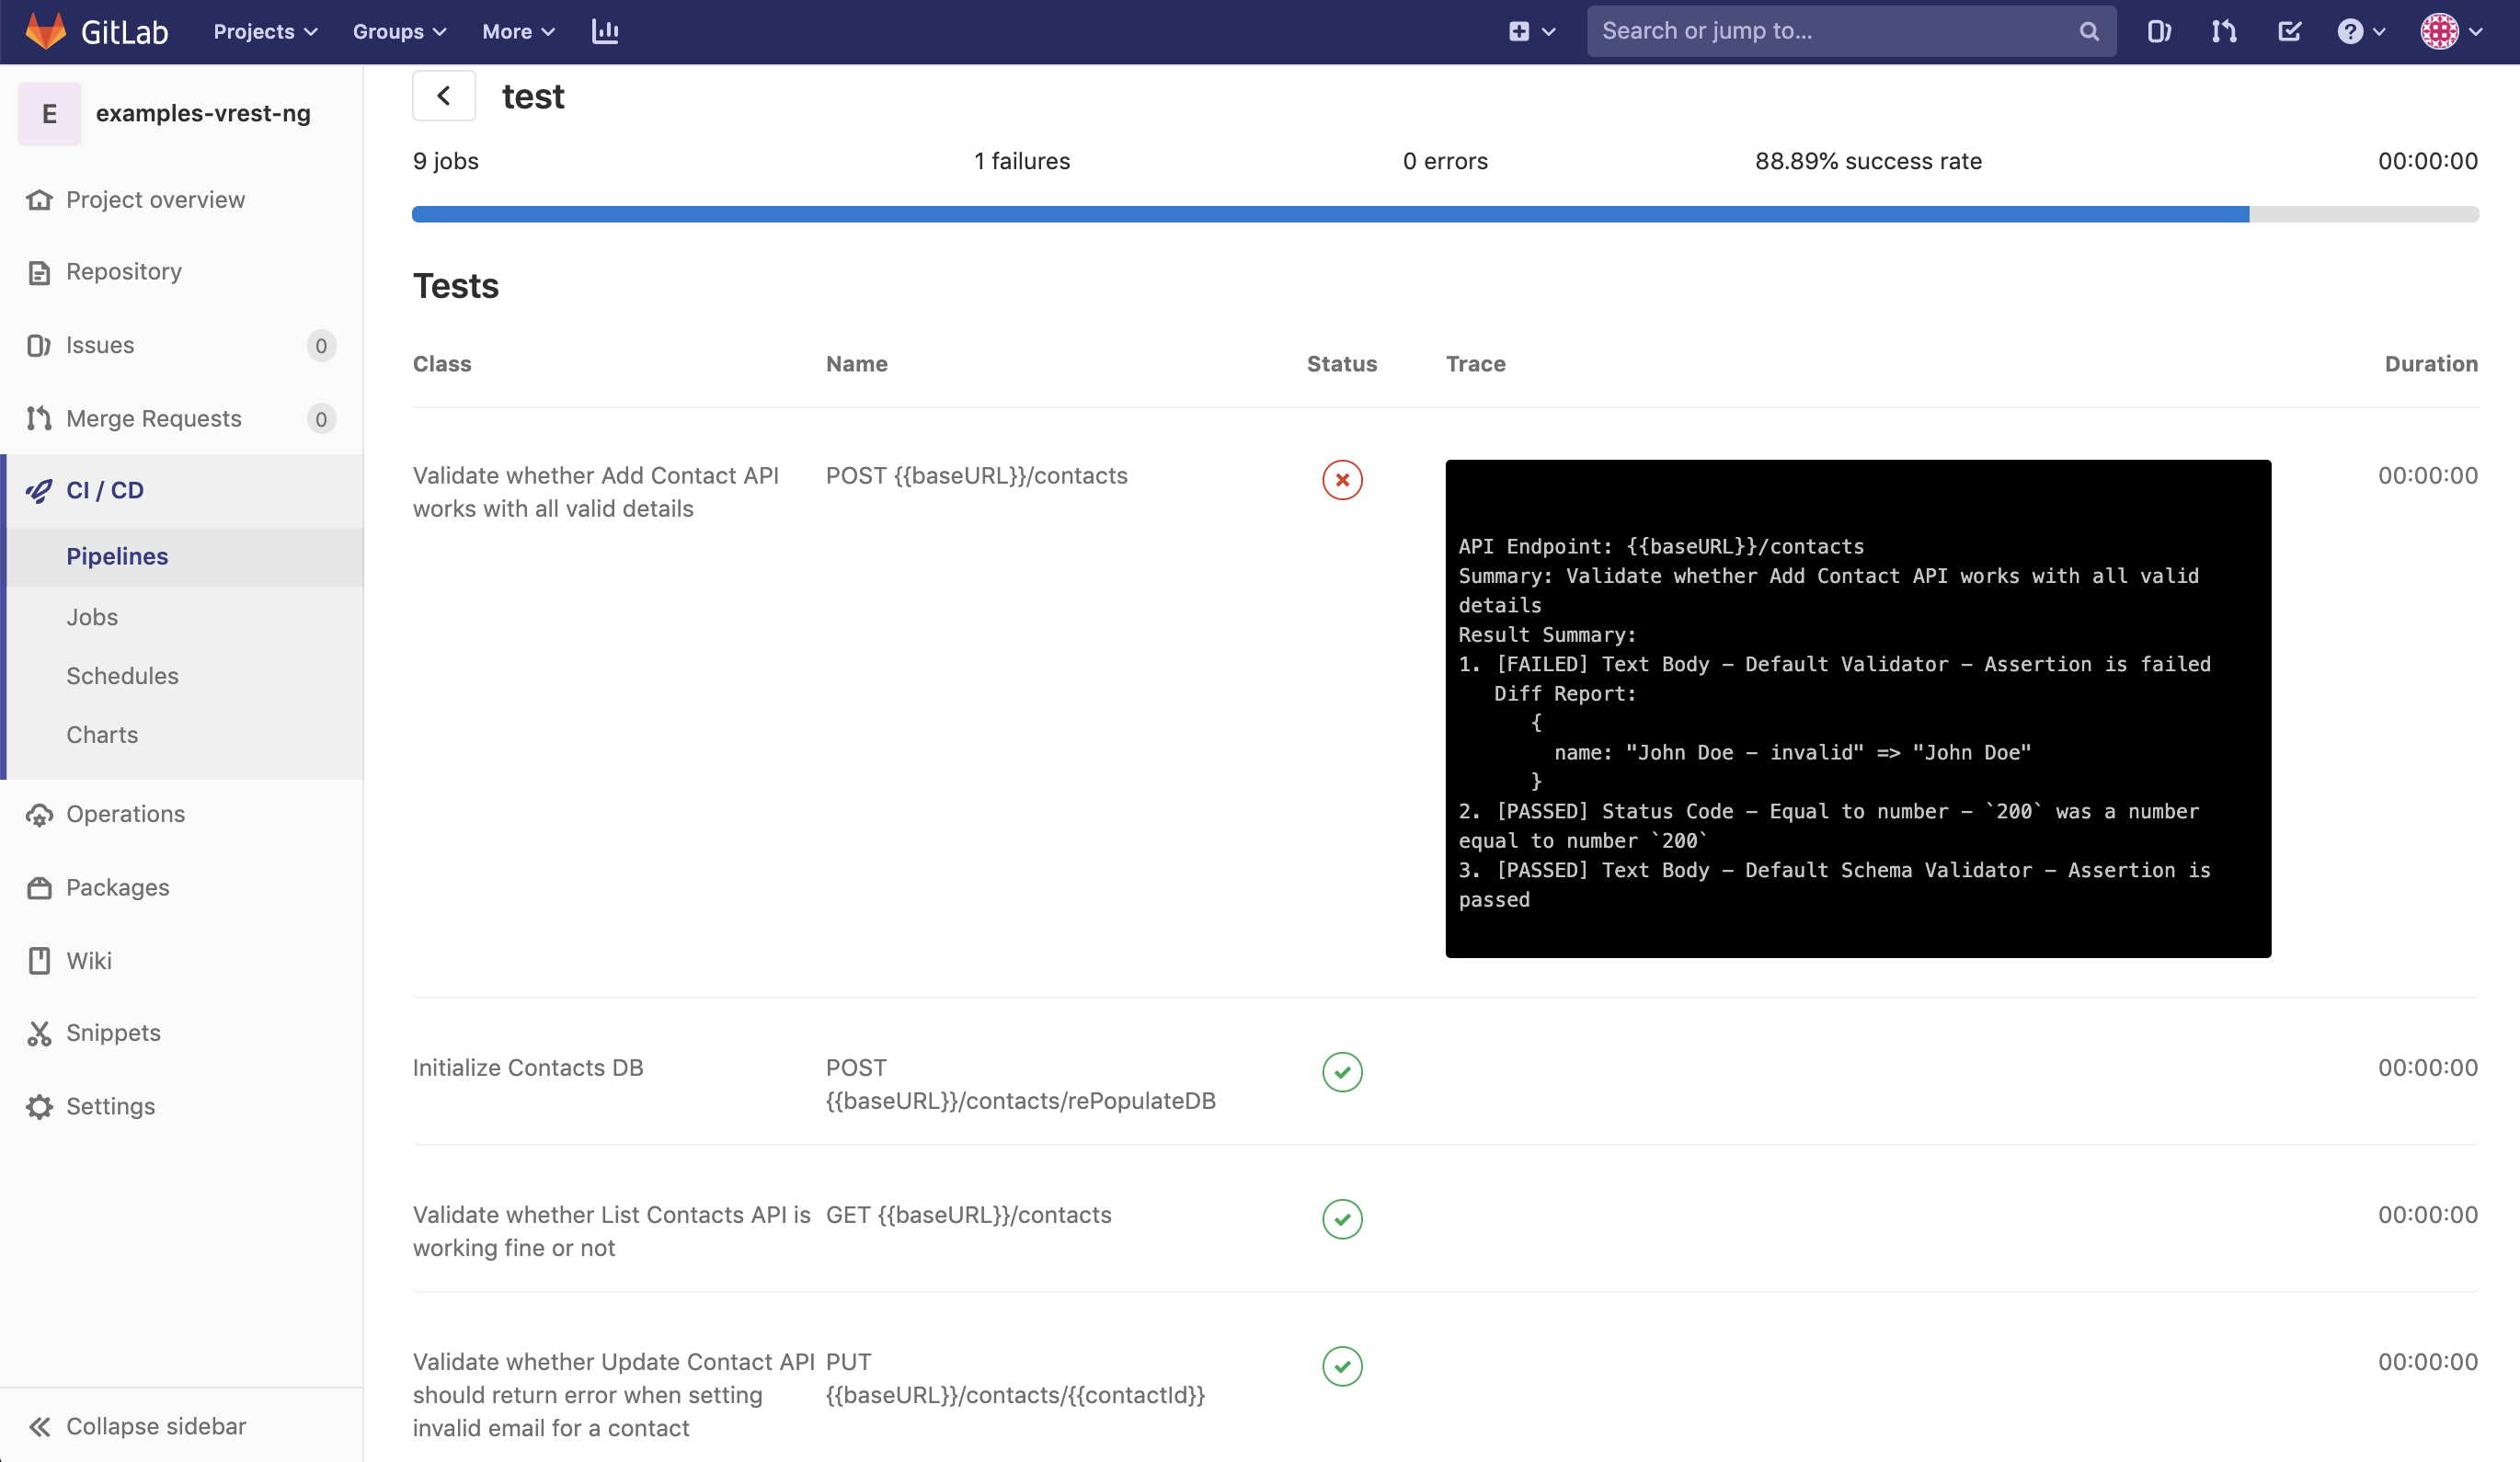Open the instance statistics chart icon
Screen dimensions: 2520x1462
pos(605,31)
